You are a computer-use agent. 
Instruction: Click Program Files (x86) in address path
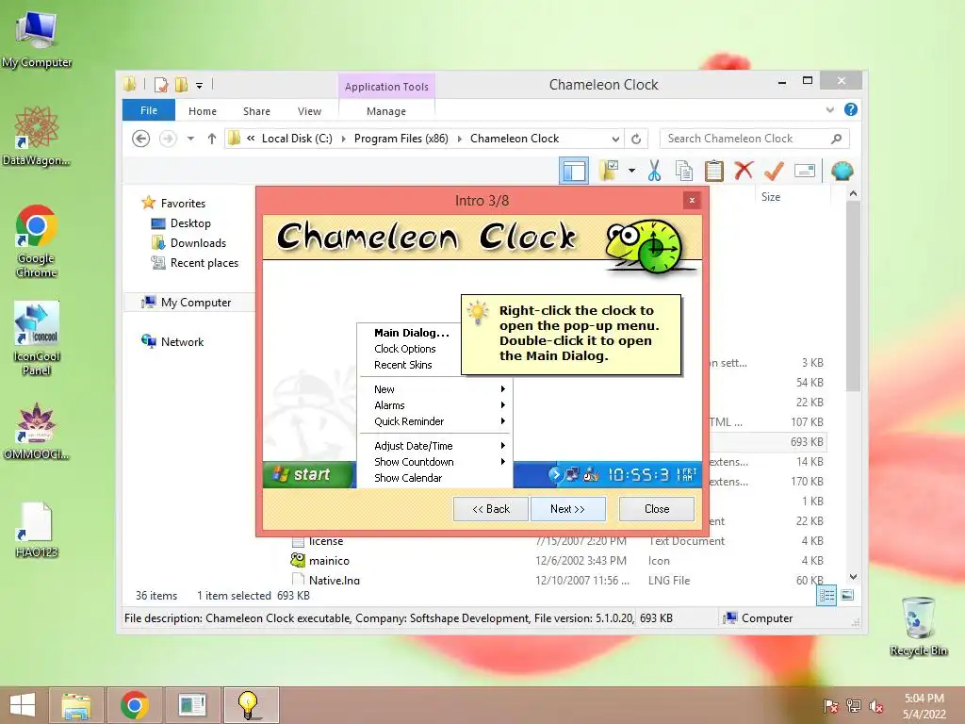401,139
